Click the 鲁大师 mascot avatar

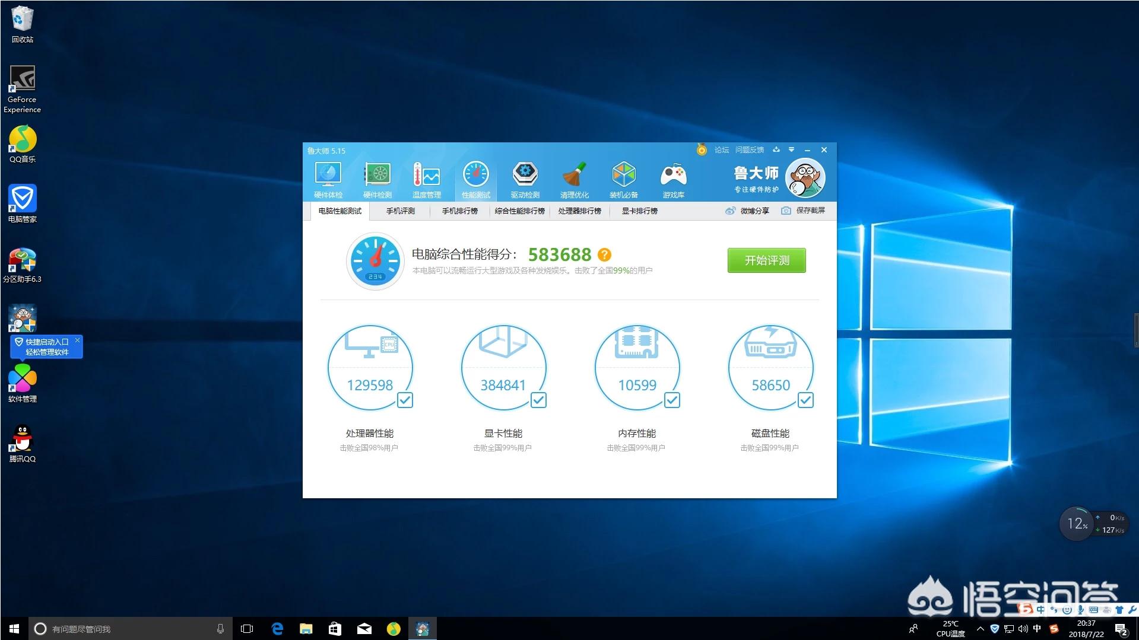coord(805,178)
